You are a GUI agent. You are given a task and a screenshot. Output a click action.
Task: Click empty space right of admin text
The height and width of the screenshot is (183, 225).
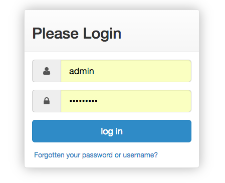(x=142, y=71)
